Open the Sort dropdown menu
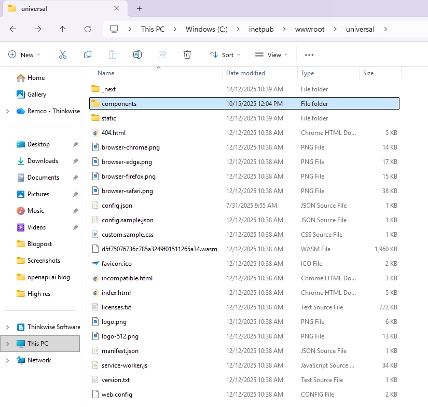Image resolution: width=428 pixels, height=407 pixels. point(225,55)
